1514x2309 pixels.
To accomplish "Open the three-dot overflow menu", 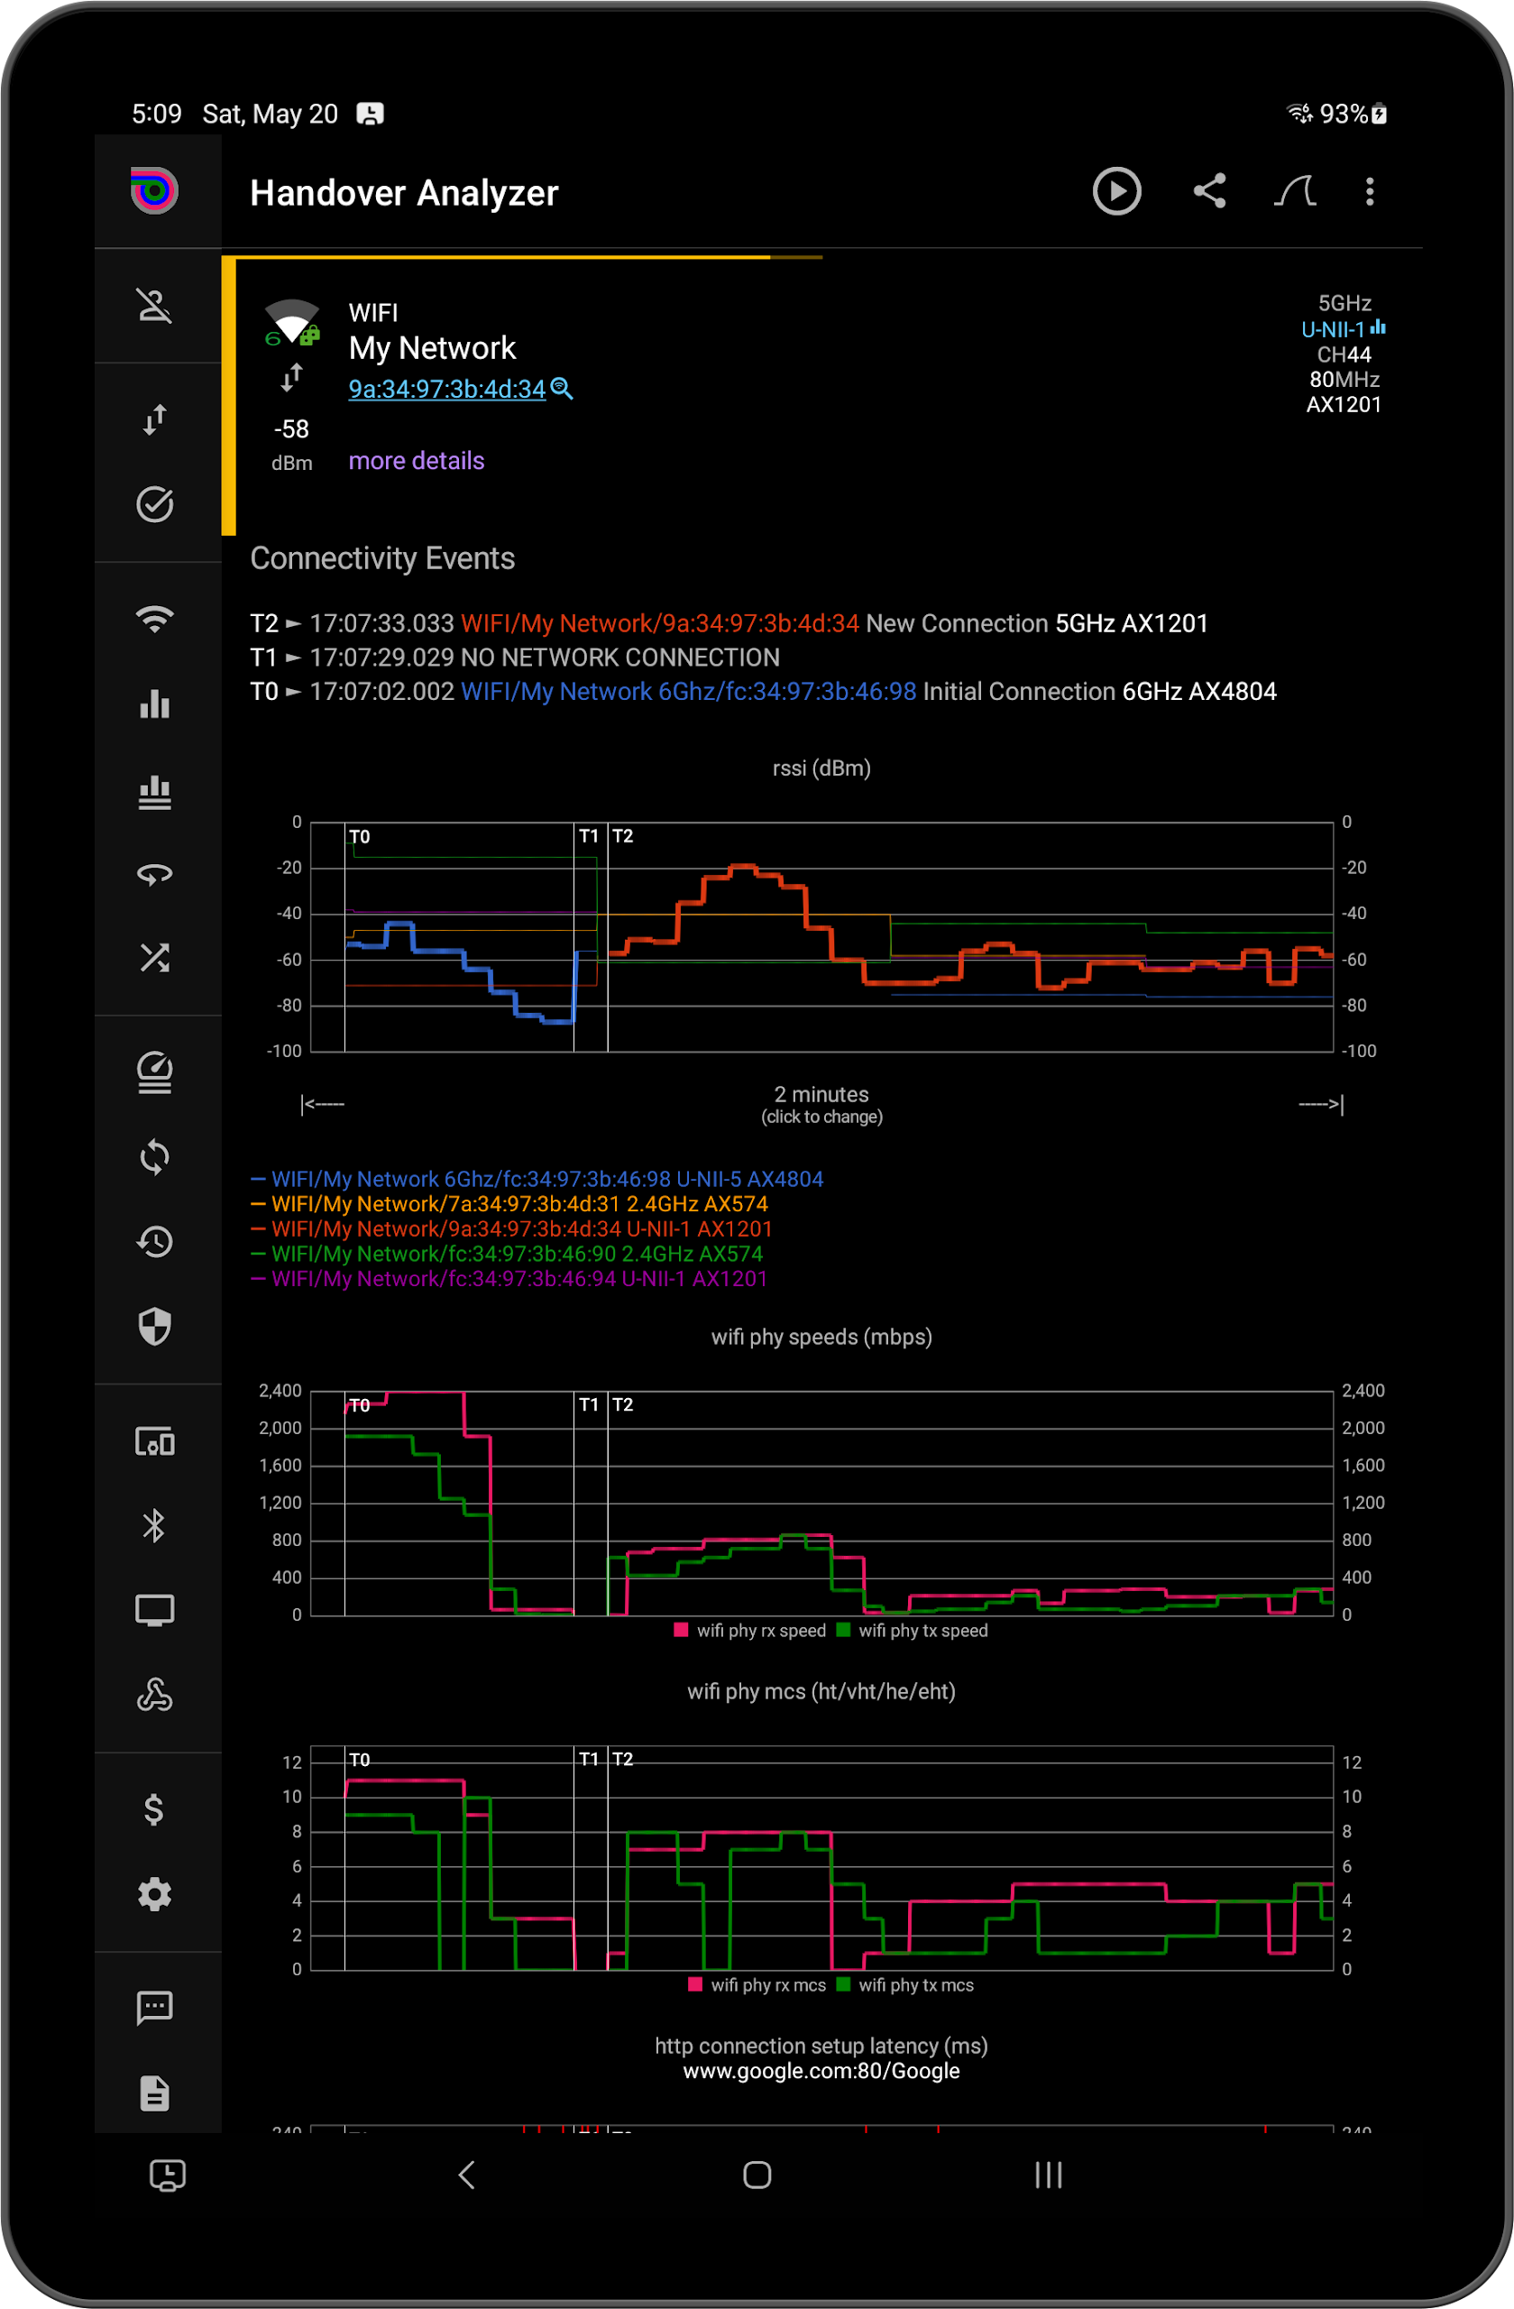I will 1370,191.
